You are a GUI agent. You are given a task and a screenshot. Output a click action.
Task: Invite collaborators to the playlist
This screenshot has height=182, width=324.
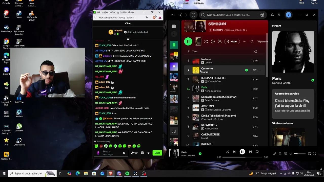(x=219, y=41)
